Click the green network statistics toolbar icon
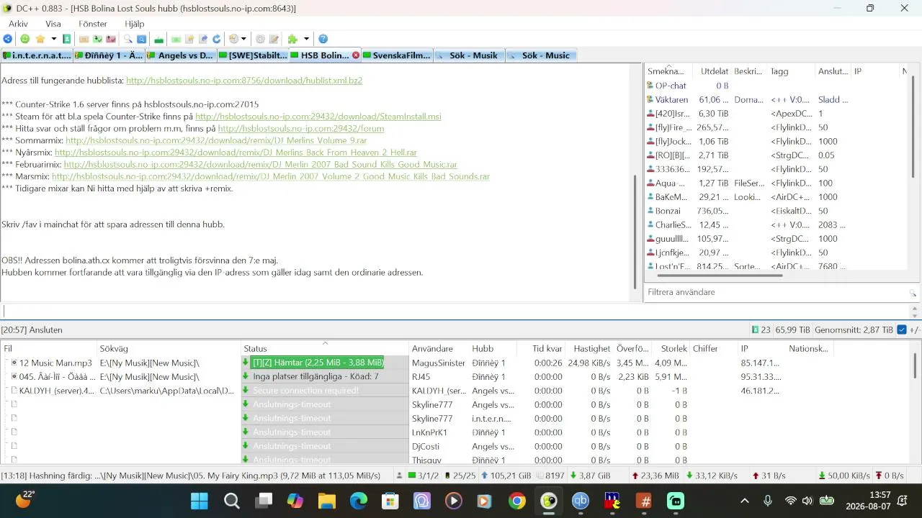Viewport: 922px width, 518px height. (x=159, y=39)
